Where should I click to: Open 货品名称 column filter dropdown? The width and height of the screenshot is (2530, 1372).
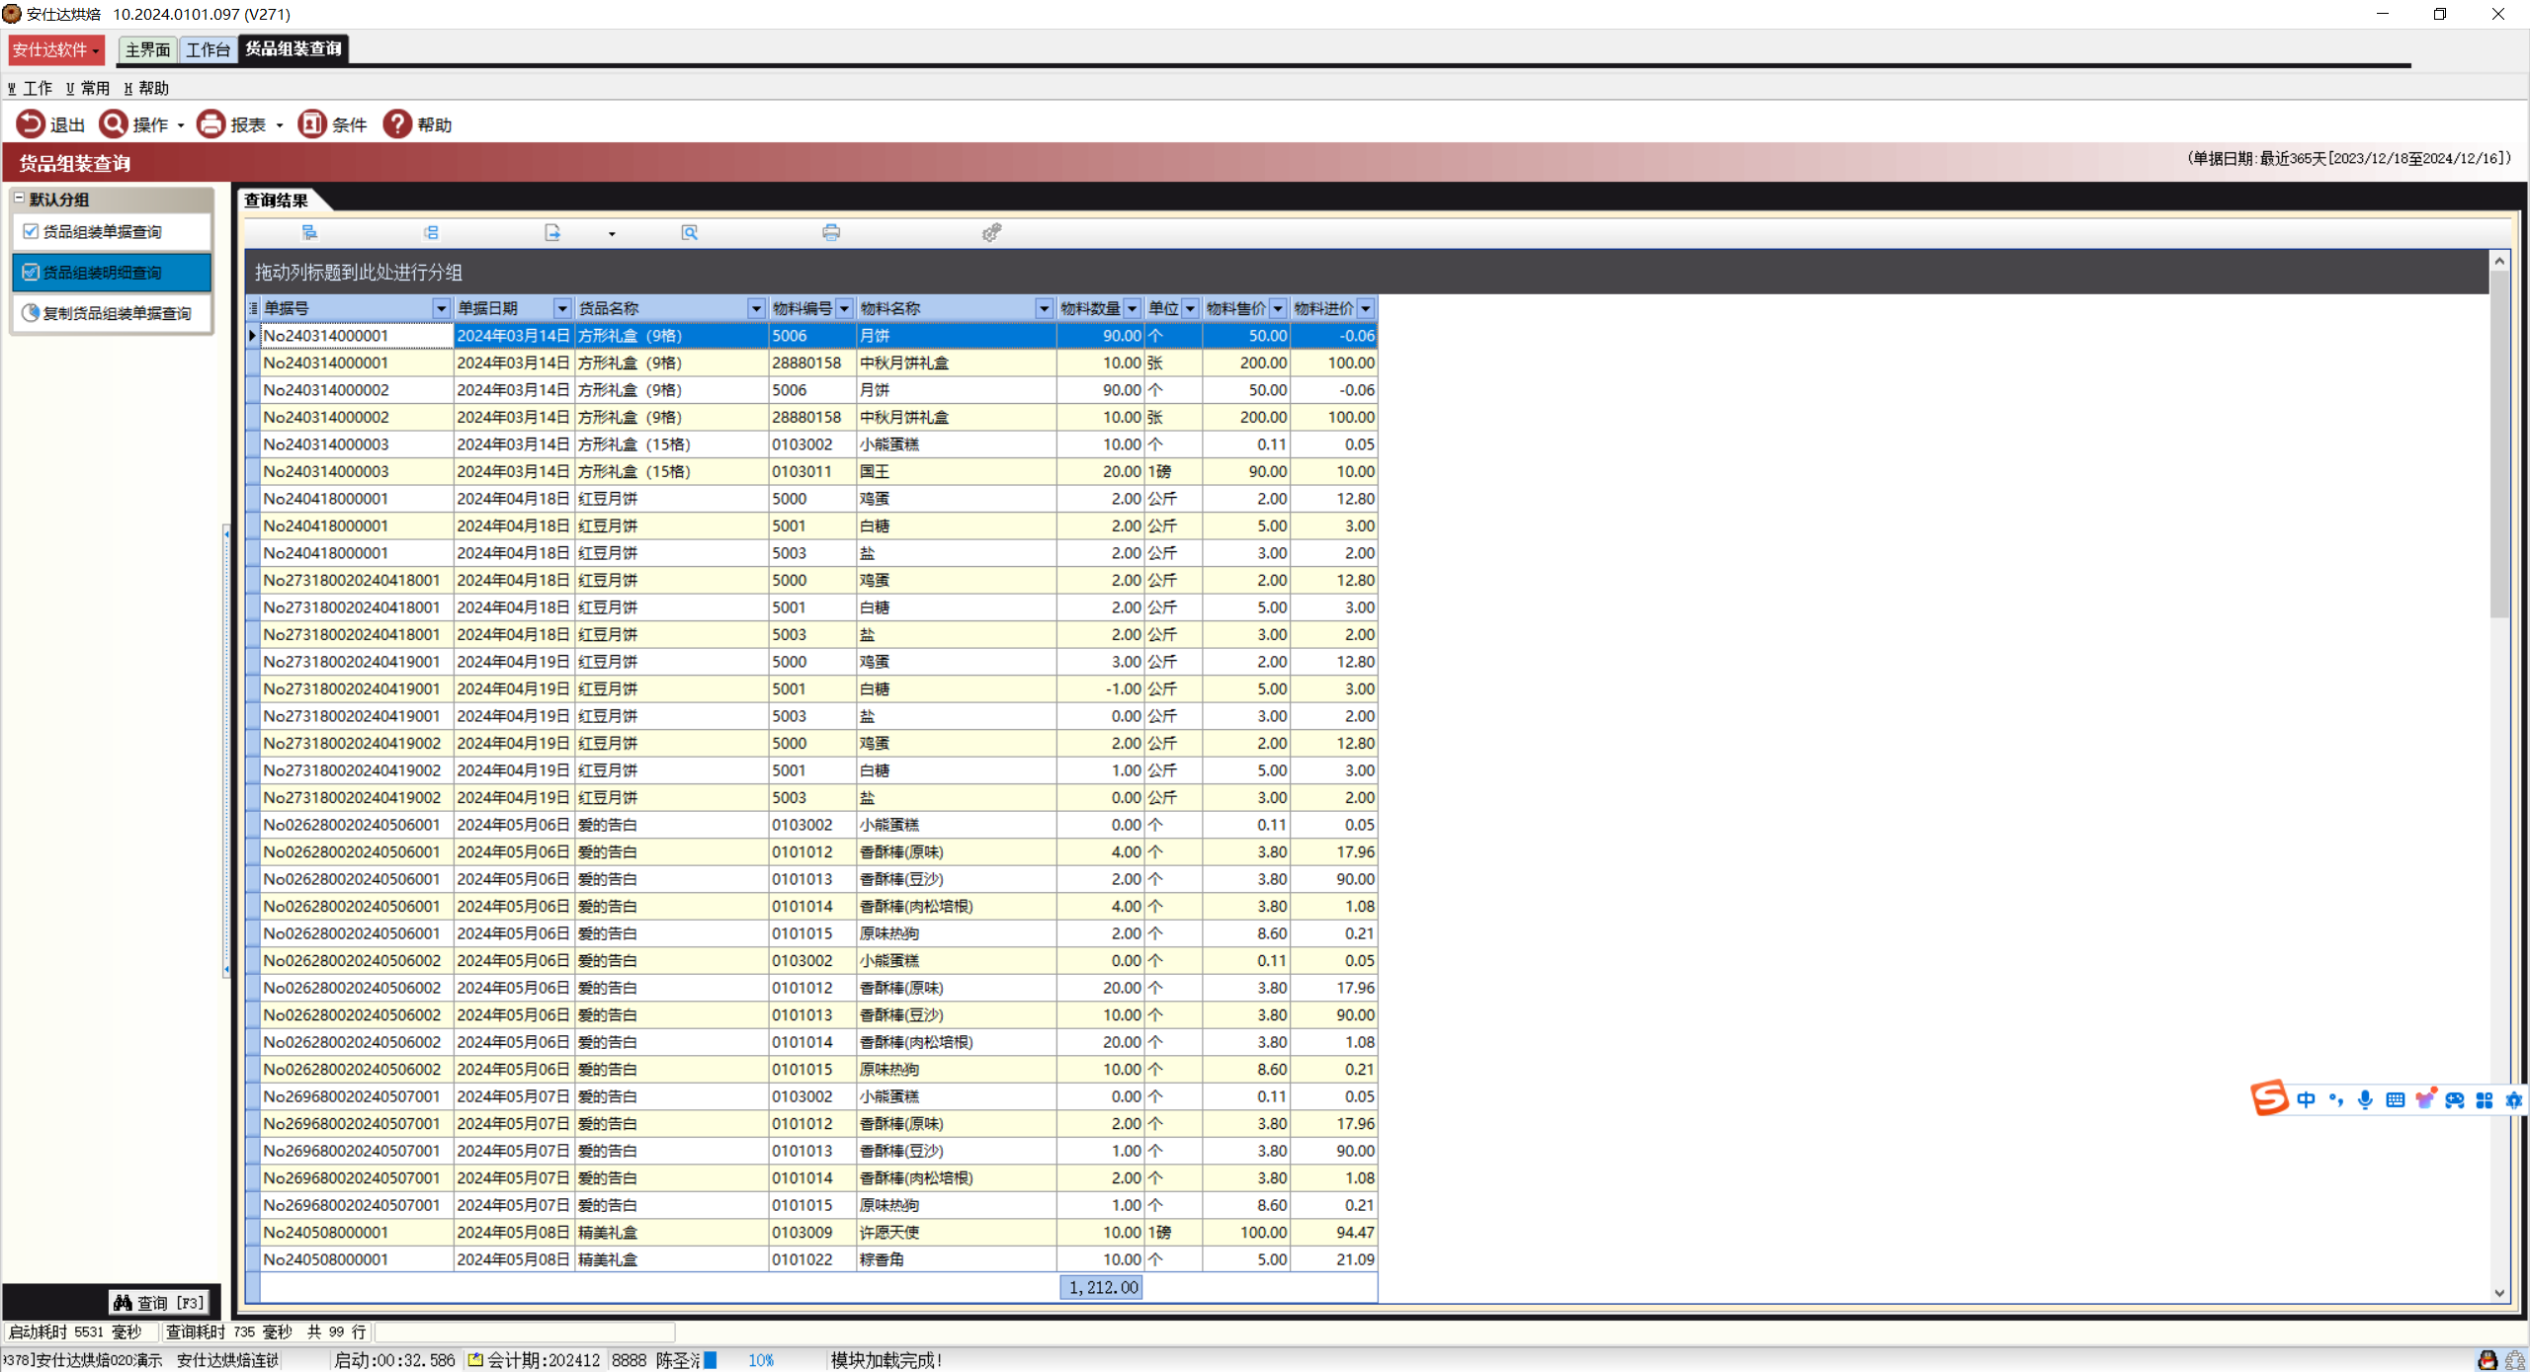pos(755,308)
